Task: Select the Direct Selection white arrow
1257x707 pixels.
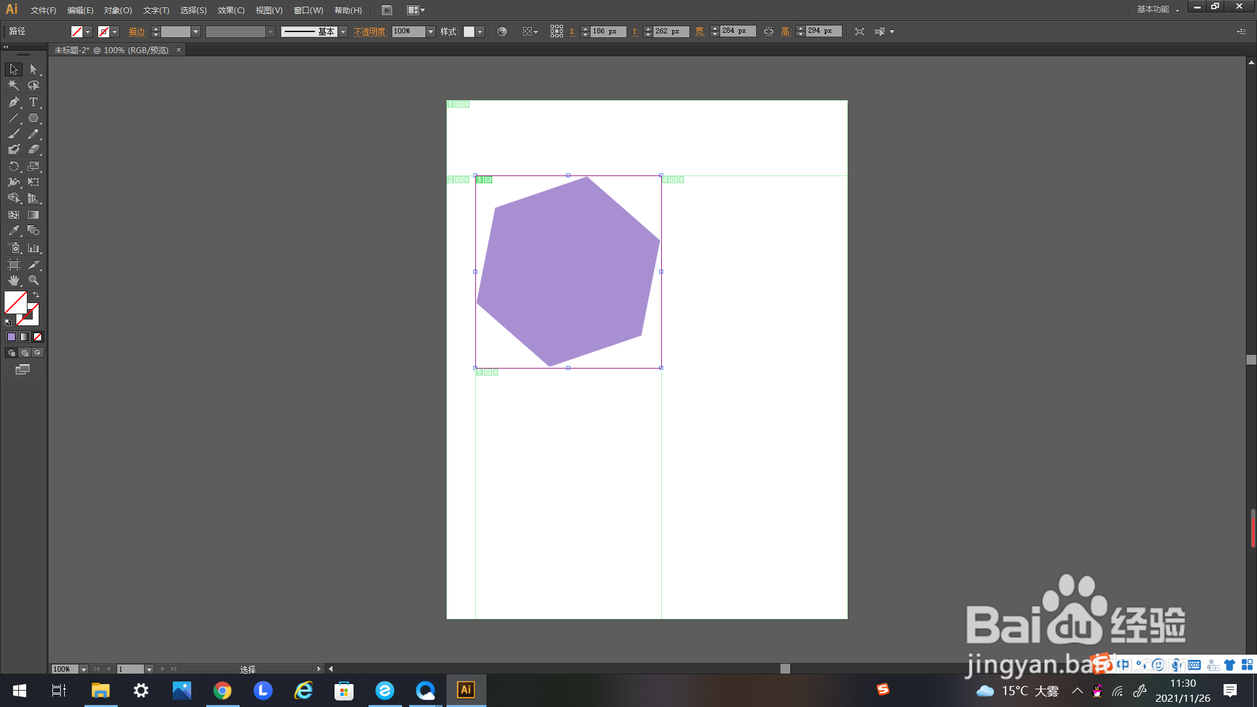Action: click(x=33, y=69)
